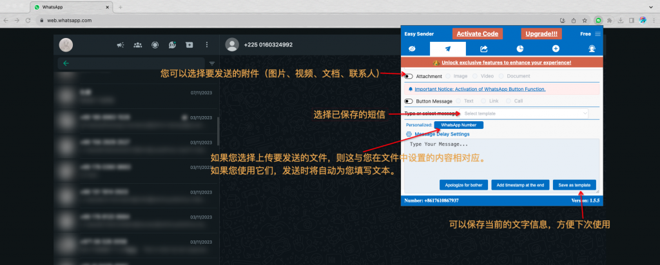Click the Save as template button
This screenshot has width=660, height=265.
[574, 185]
